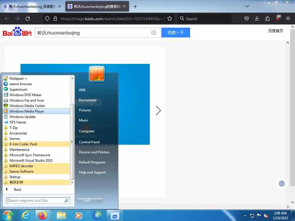Open the shutdown options arrow beside Lock
The width and height of the screenshot is (295, 221).
point(99,201)
